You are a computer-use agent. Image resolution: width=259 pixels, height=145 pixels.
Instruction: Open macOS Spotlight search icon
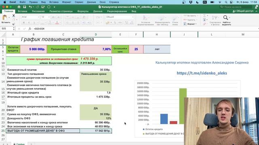point(226,2)
